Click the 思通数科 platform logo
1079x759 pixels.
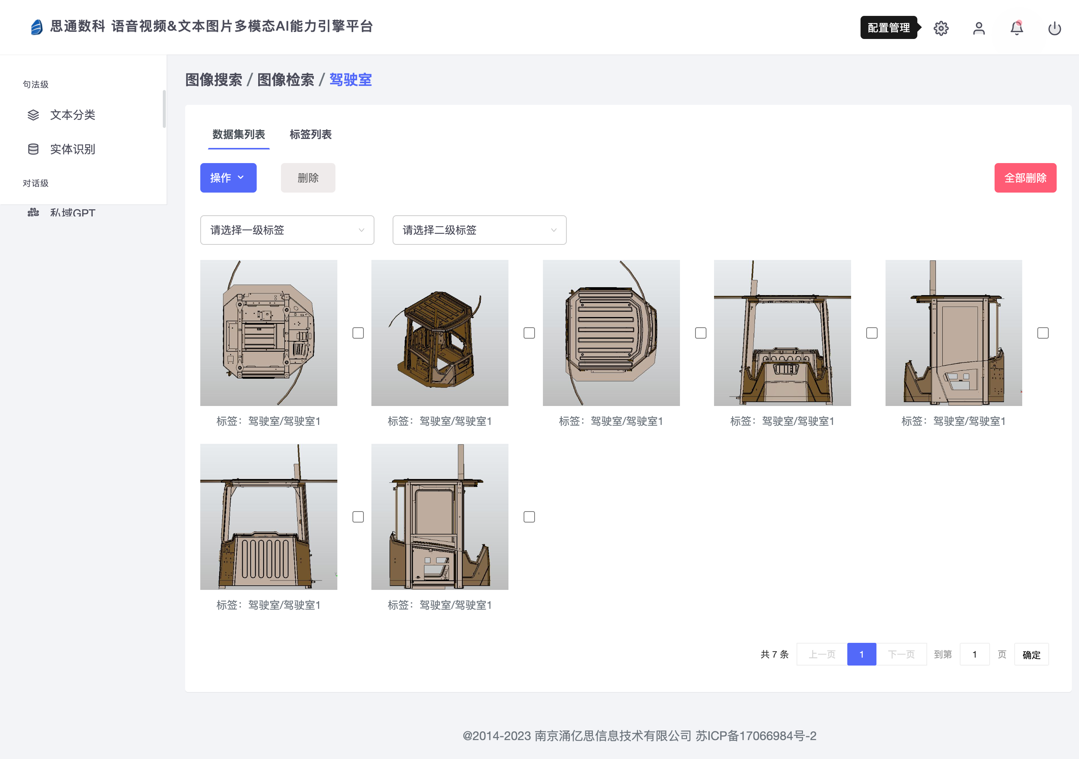click(x=37, y=27)
